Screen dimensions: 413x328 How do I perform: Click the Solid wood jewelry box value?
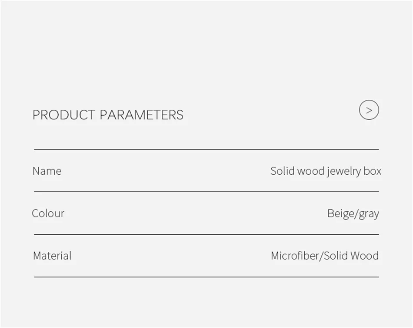[326, 171]
